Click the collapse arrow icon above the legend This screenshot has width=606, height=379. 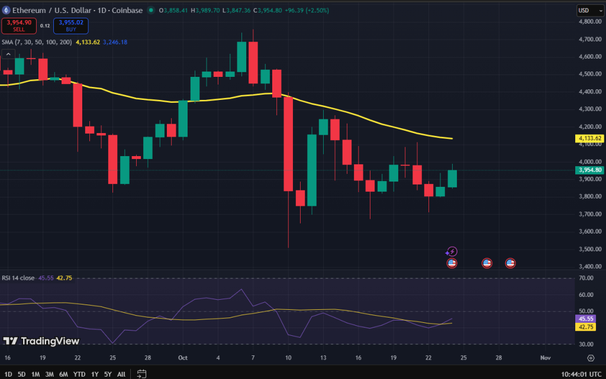tap(8, 53)
